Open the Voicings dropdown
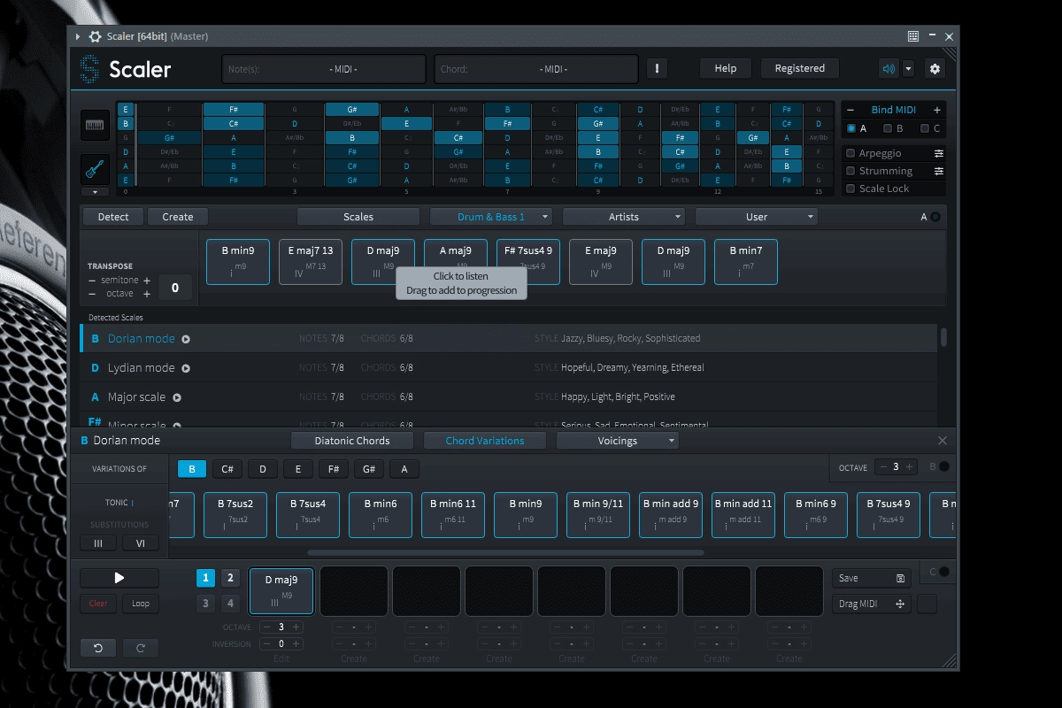Screen dimensions: 1062x708 pyautogui.click(x=618, y=441)
